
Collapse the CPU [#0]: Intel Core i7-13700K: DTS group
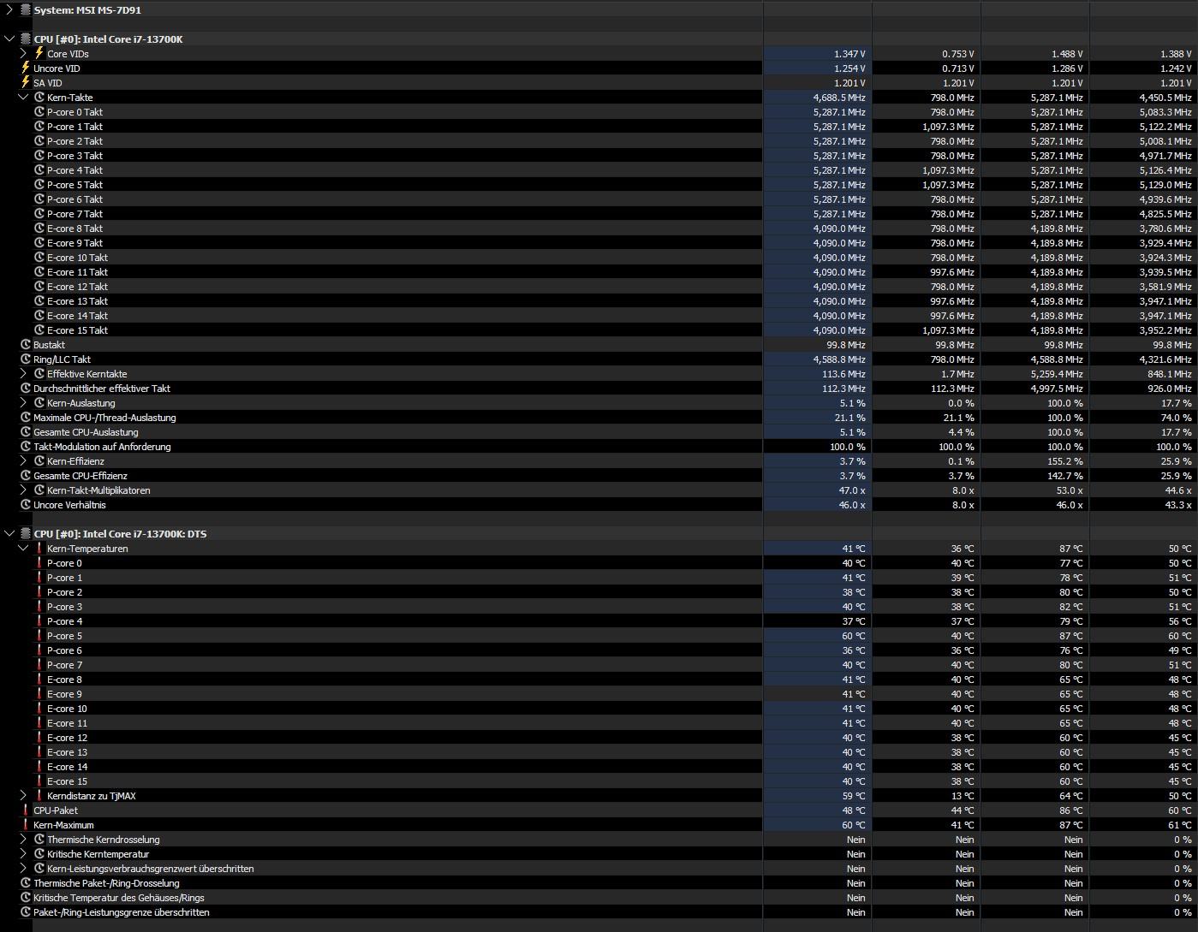pyautogui.click(x=9, y=534)
